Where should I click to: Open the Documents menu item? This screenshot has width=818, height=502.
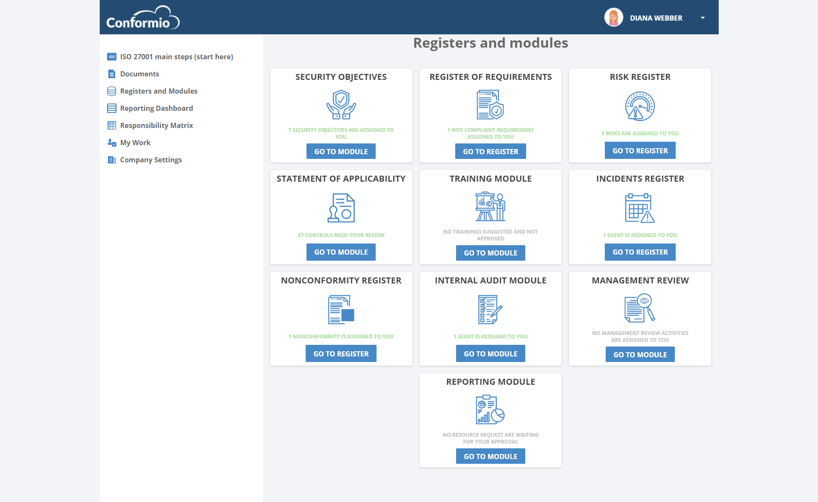pos(140,74)
